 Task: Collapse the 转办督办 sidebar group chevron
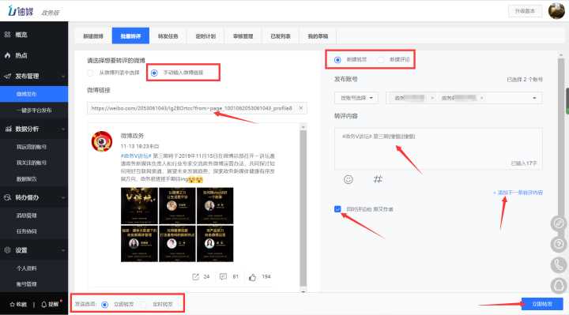(63, 198)
